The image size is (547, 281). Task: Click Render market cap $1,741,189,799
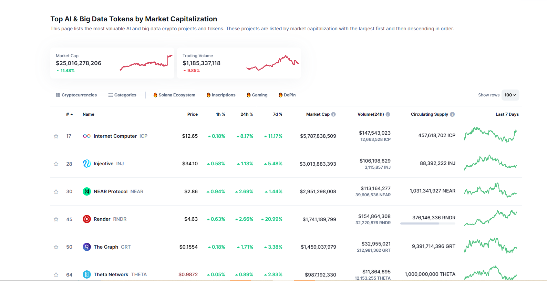[319, 219]
